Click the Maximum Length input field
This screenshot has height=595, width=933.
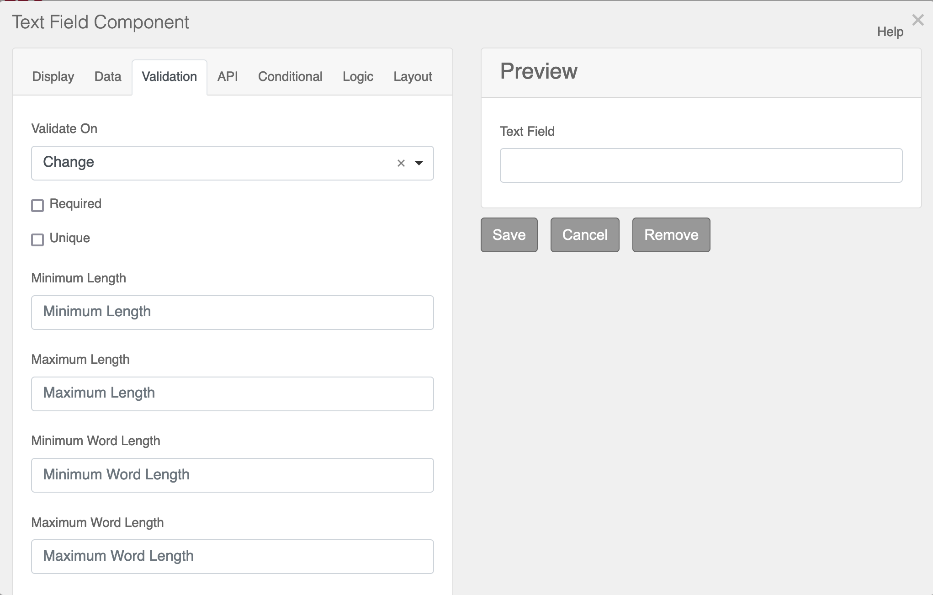pyautogui.click(x=232, y=393)
